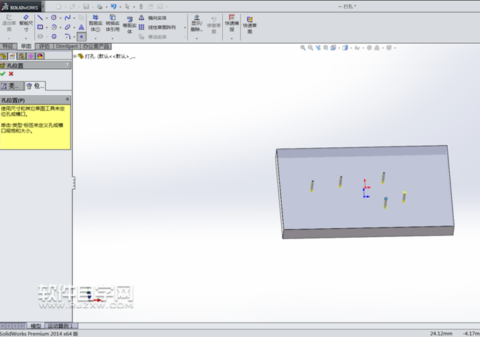Click Trim Entities (剪裁实体) tool
The image size is (480, 337).
(95, 23)
